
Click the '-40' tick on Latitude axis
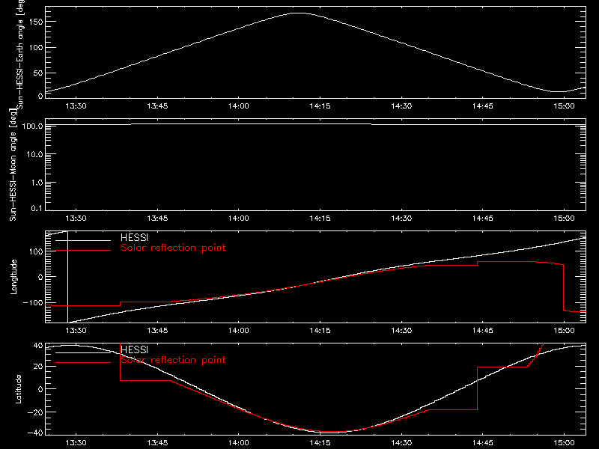pyautogui.click(x=35, y=433)
